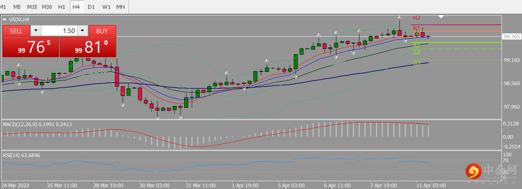Select the H1 timeframe tab
Screen dimensions: 522x189
pyautogui.click(x=62, y=7)
